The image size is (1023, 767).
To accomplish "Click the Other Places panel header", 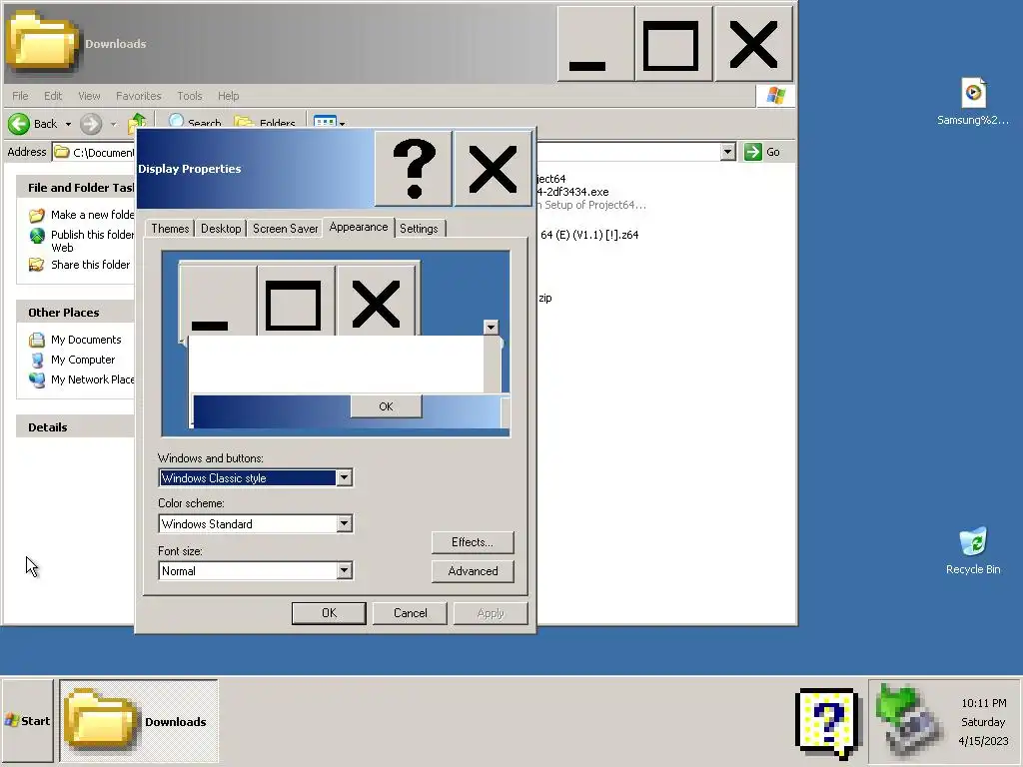I will coord(76,313).
